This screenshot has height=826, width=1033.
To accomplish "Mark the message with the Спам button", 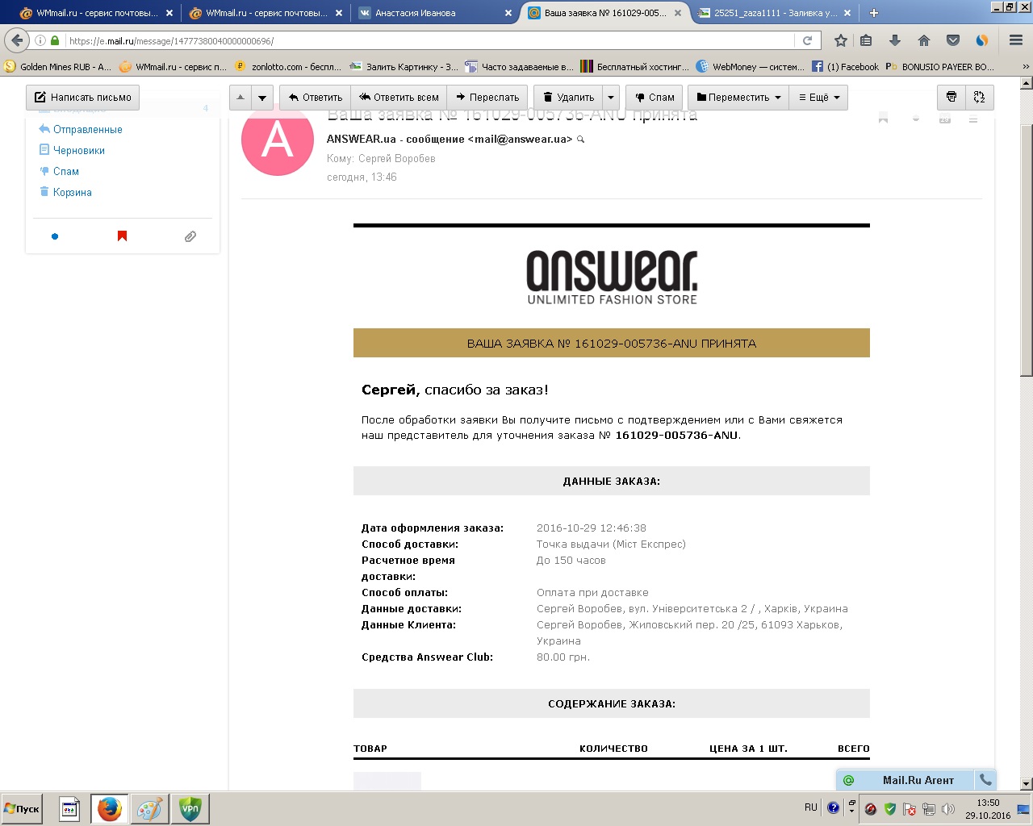I will pyautogui.click(x=655, y=98).
